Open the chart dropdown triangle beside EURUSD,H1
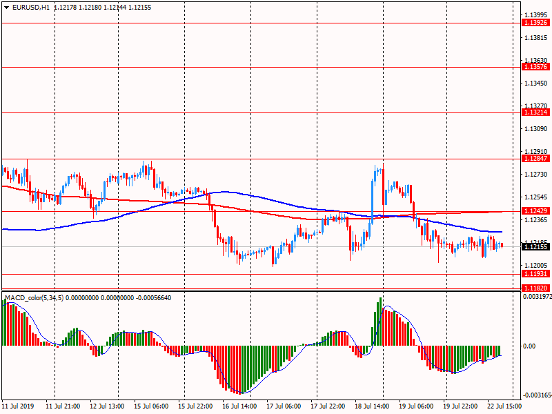Viewport: 552px width, 414px height. pyautogui.click(x=6, y=8)
